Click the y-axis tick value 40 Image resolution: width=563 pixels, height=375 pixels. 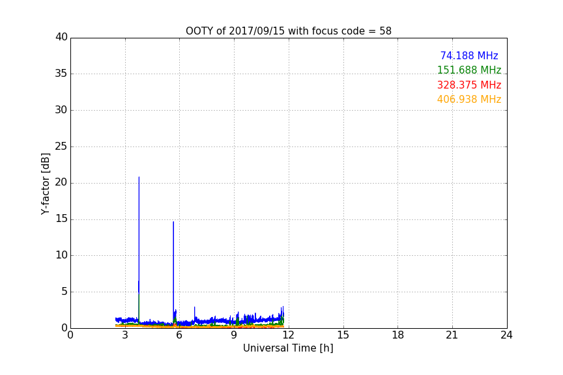[61, 37]
